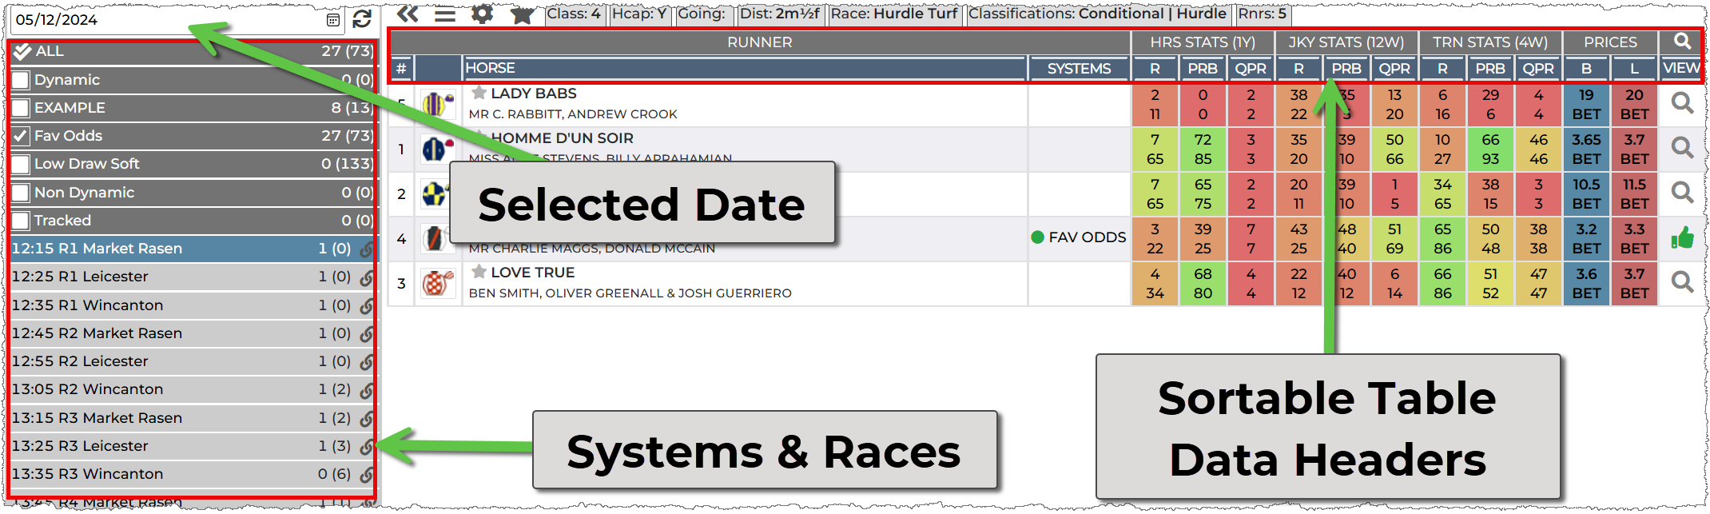The image size is (1710, 514).
Task: Select the 12:25 R1 Leicester race
Action: (192, 277)
